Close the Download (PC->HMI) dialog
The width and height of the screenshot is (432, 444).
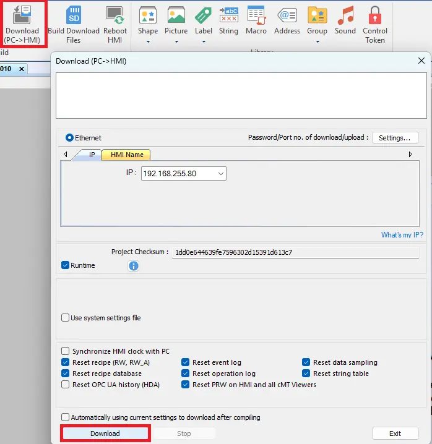click(421, 61)
